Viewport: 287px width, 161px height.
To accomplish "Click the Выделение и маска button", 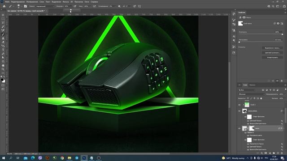I will (x=272, y=48).
